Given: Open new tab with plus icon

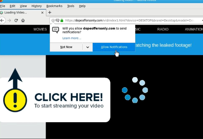Looking at the screenshot, I should point(49,12).
